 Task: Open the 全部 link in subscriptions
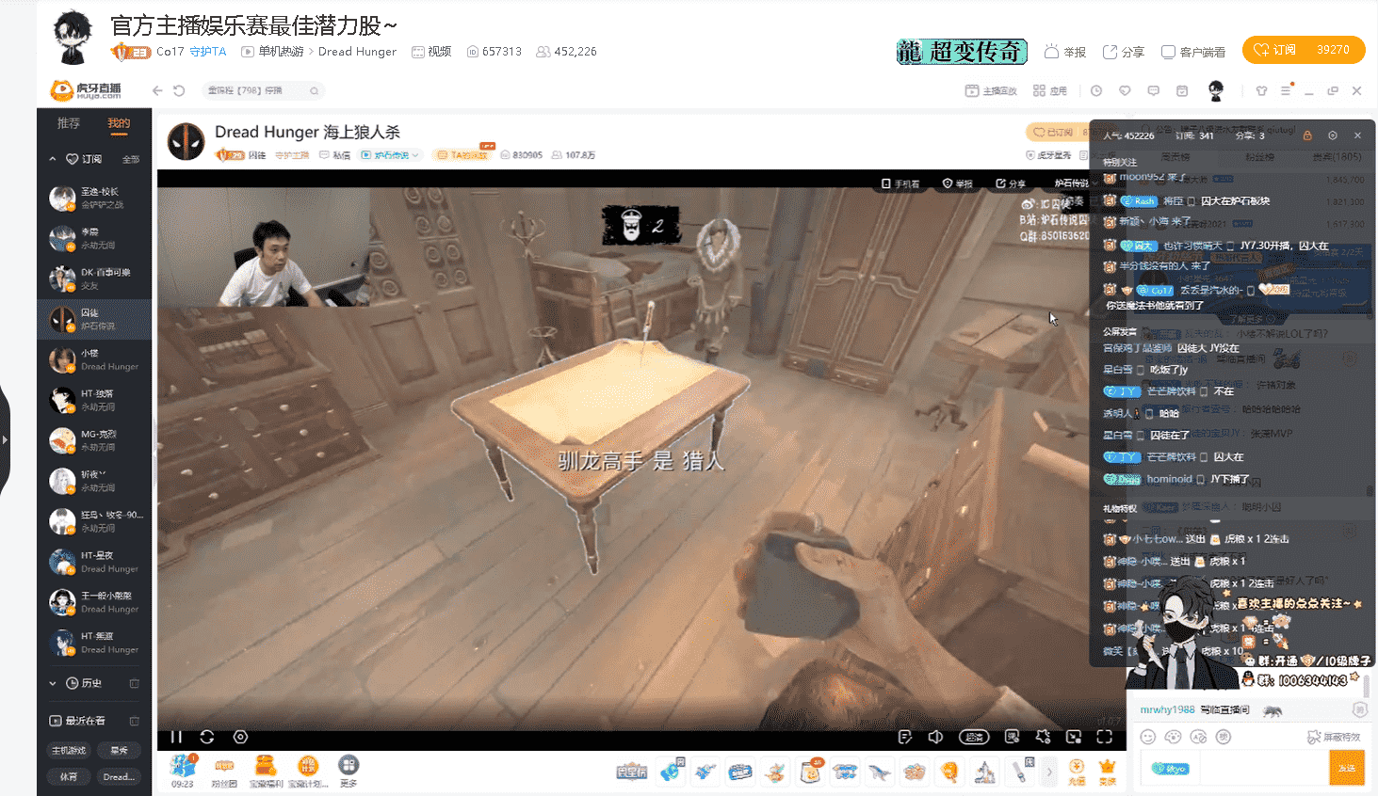coord(131,159)
